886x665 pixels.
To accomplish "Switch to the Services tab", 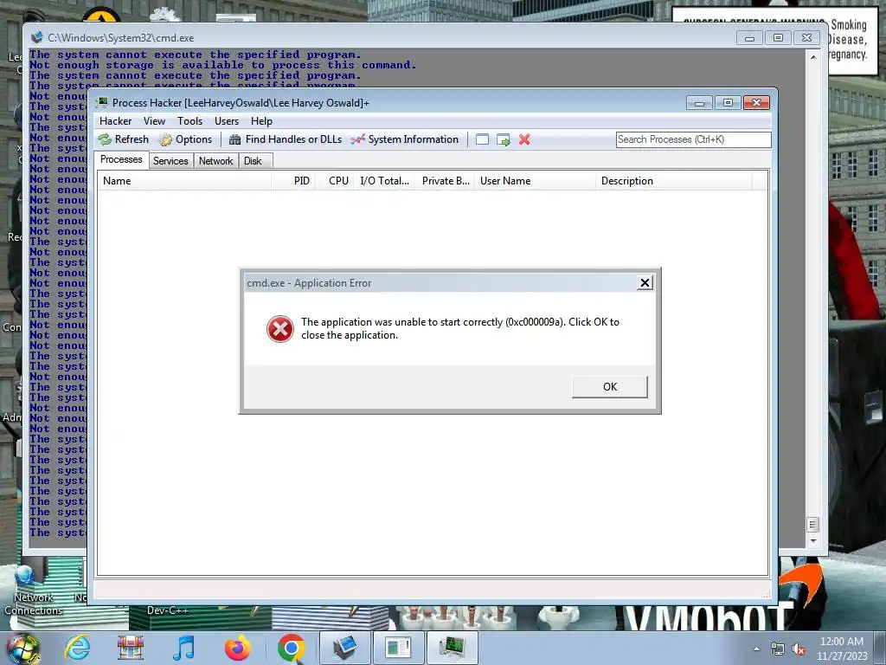I will click(x=170, y=161).
